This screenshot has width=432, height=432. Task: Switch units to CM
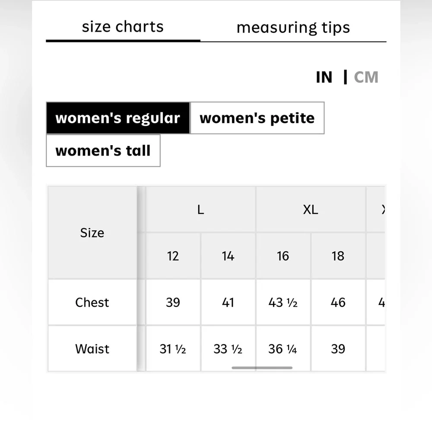tap(366, 77)
